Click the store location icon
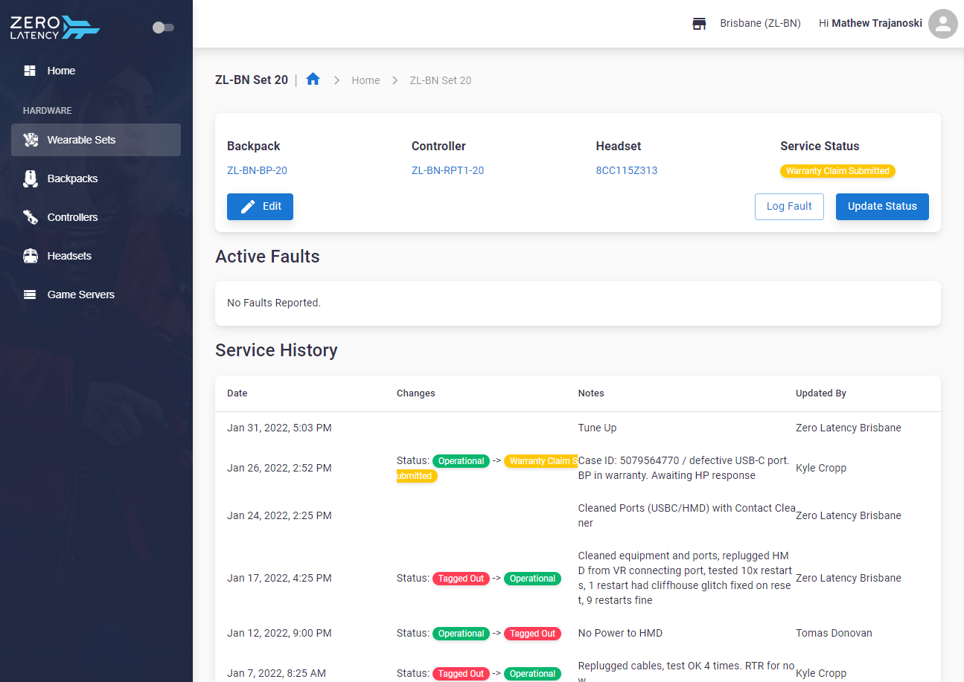This screenshot has width=964, height=682. (x=699, y=24)
